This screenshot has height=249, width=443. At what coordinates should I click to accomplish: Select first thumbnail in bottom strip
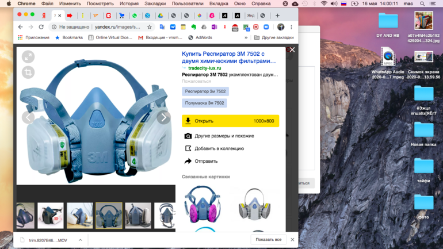(25, 216)
